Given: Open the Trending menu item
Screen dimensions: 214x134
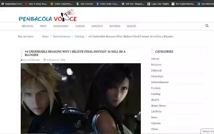Looking at the screenshot, I should tap(27, 26).
